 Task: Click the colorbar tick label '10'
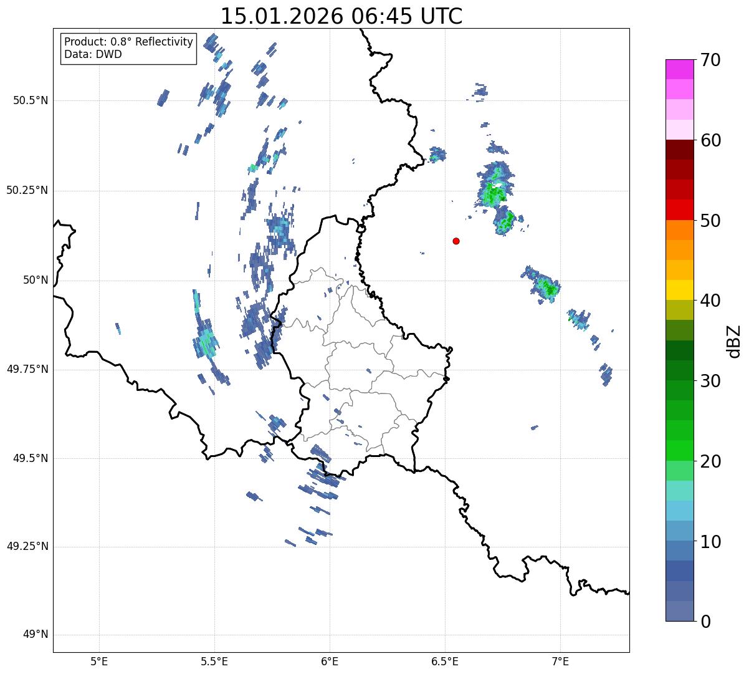(710, 542)
